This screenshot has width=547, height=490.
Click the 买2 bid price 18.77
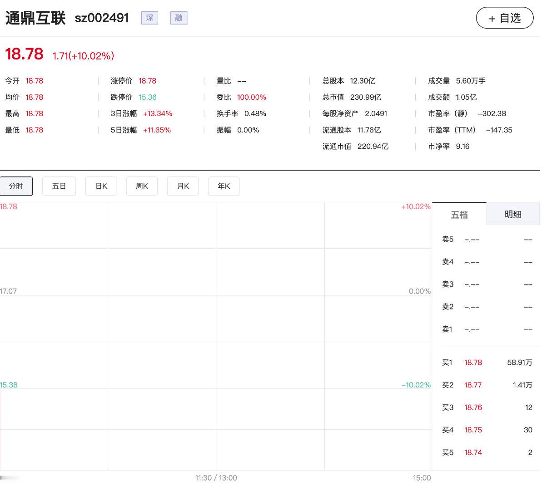[473, 385]
